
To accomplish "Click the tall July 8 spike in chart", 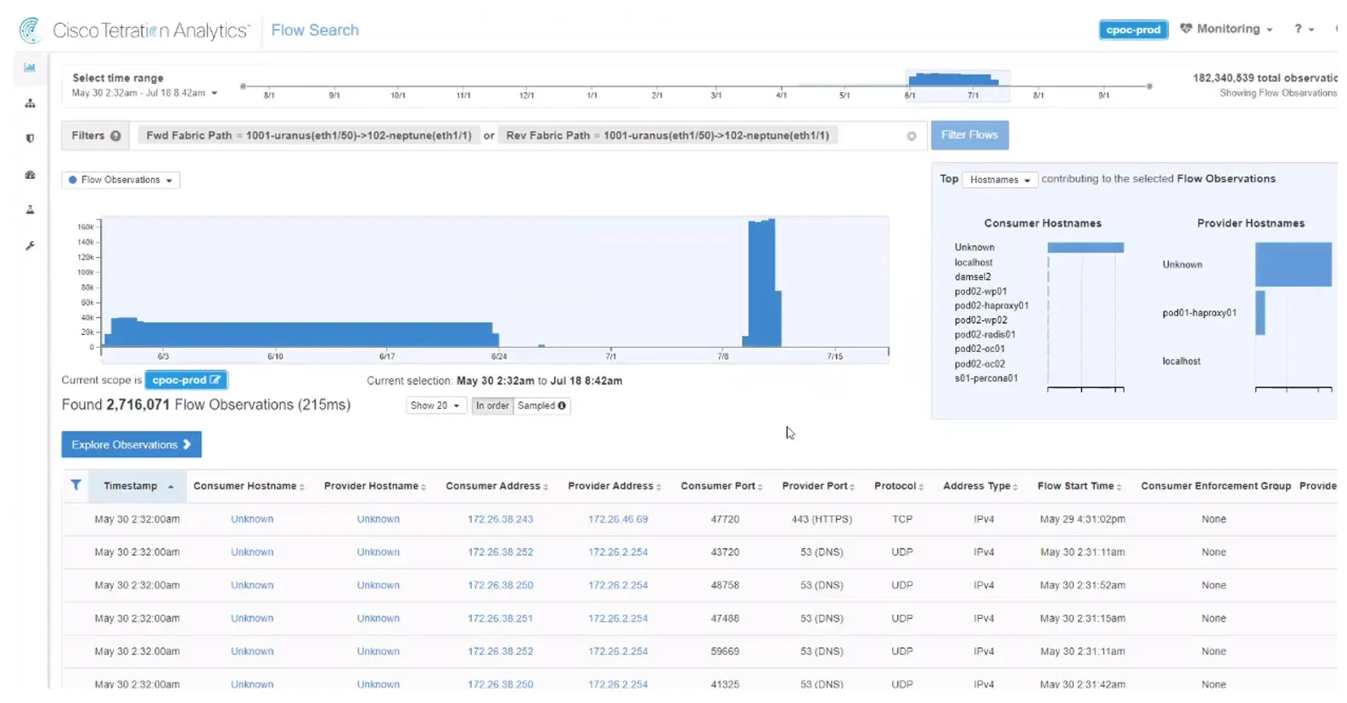I will (x=762, y=282).
